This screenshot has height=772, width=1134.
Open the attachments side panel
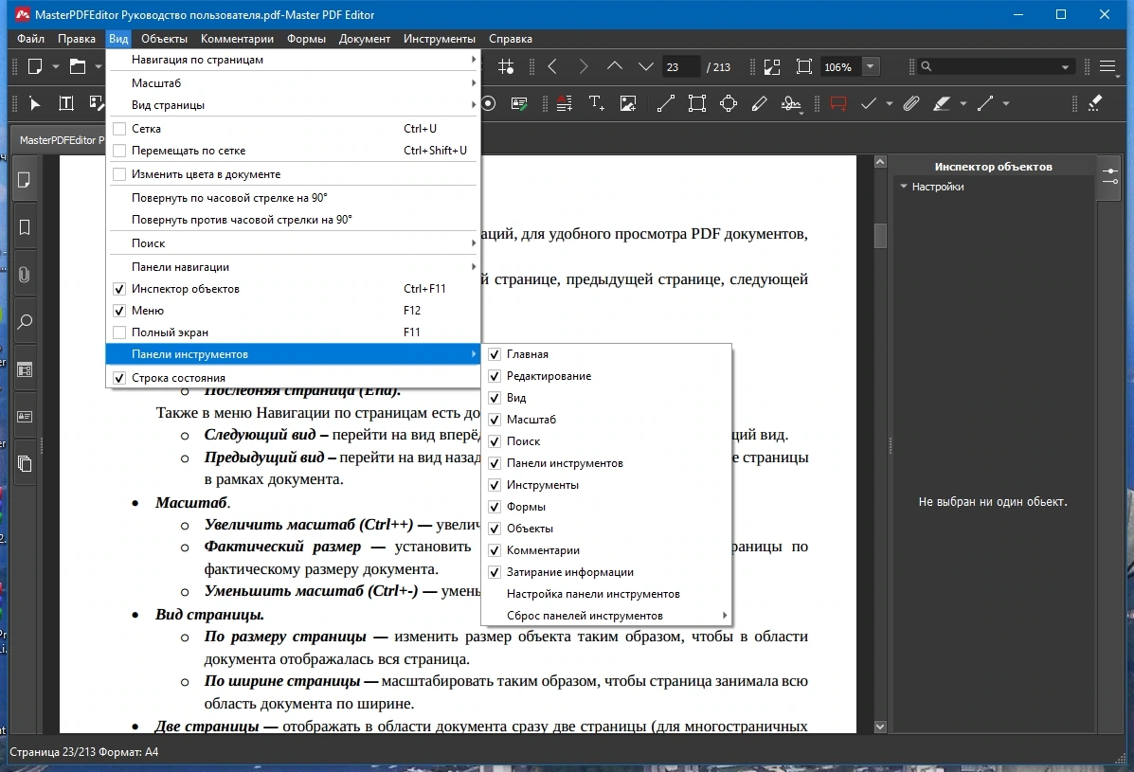tap(25, 275)
